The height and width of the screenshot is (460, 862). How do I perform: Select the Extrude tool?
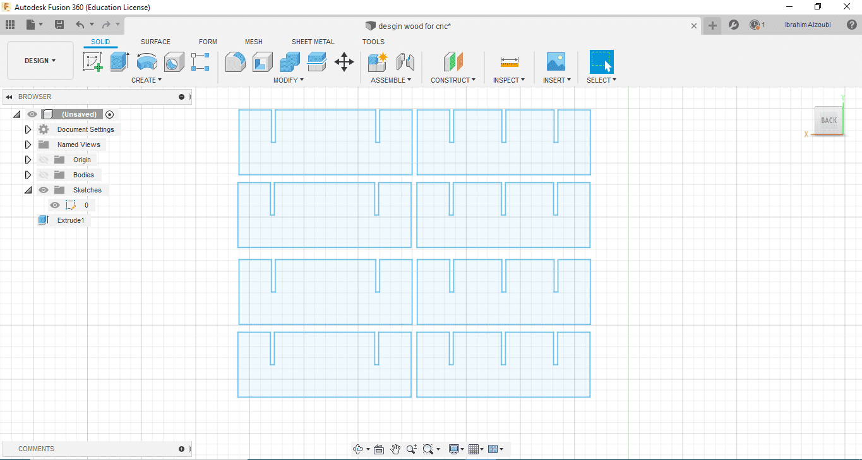(x=119, y=62)
